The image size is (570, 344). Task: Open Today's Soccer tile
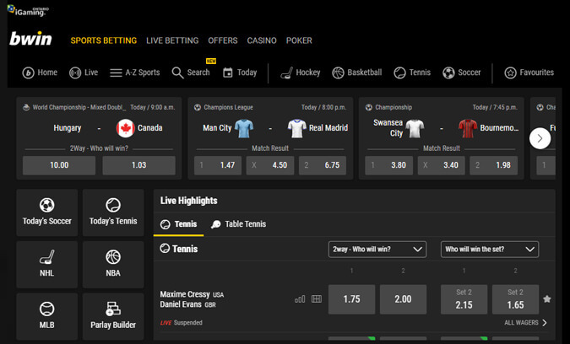47,212
